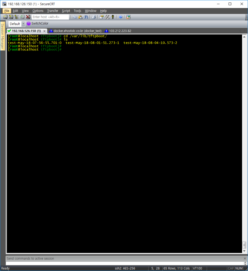Expand the Default button bar dropdown
The image size is (248, 271).
[x=23, y=24]
